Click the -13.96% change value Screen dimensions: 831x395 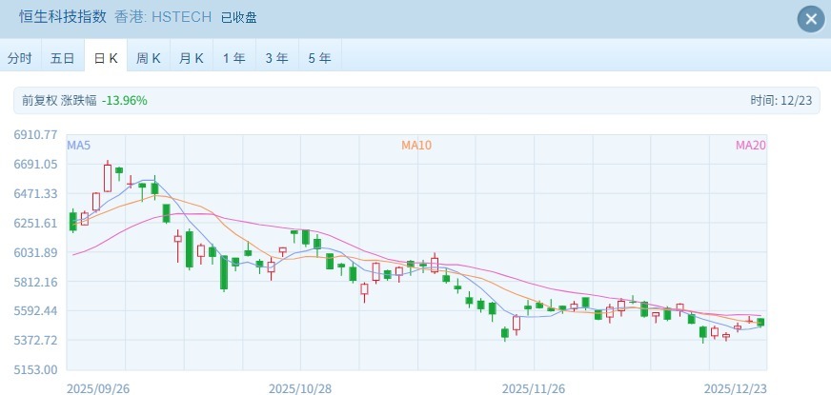click(x=125, y=100)
